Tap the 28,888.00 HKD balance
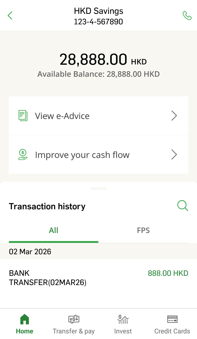Screen dimensions: 197x339 pyautogui.click(x=103, y=60)
